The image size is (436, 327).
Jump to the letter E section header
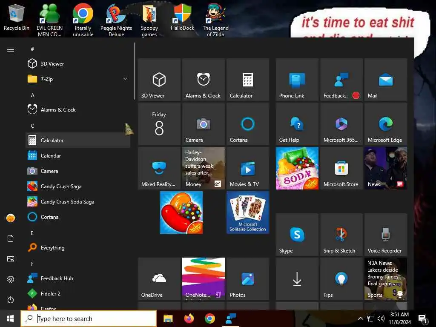(32, 233)
